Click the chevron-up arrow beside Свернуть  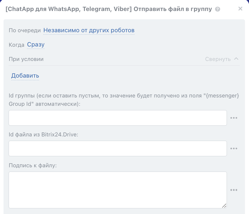click(x=236, y=59)
